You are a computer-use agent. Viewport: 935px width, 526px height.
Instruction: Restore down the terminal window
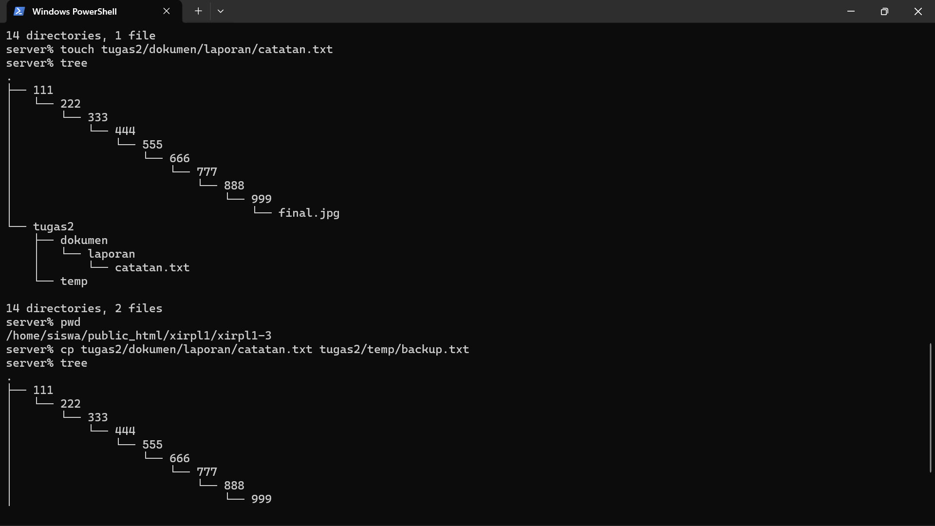(884, 11)
